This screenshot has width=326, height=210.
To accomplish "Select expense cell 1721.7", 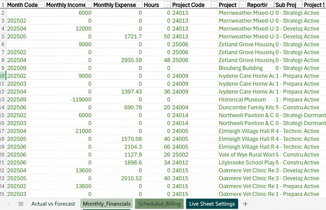I will pos(117,36).
